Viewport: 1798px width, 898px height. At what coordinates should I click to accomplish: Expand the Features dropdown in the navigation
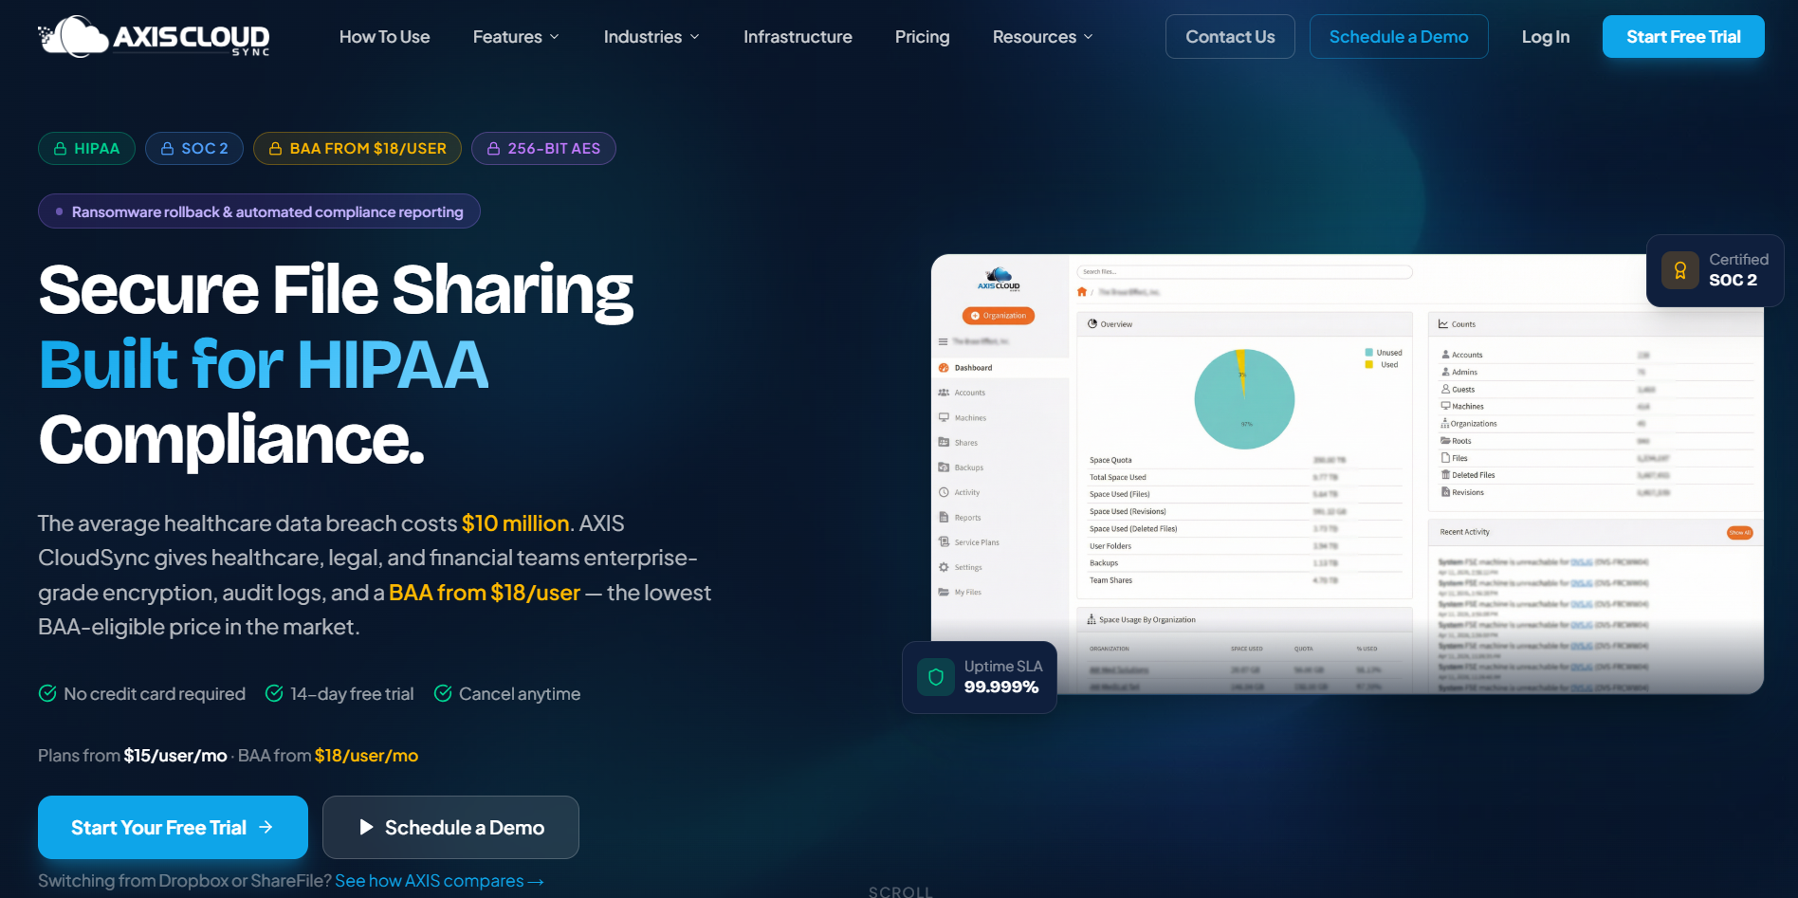(516, 37)
